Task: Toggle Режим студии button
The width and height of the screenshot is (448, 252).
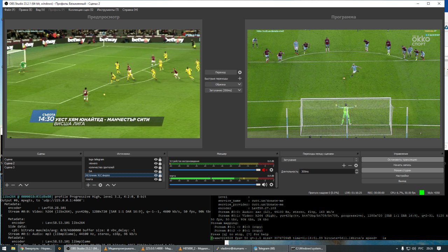Action: [402, 170]
